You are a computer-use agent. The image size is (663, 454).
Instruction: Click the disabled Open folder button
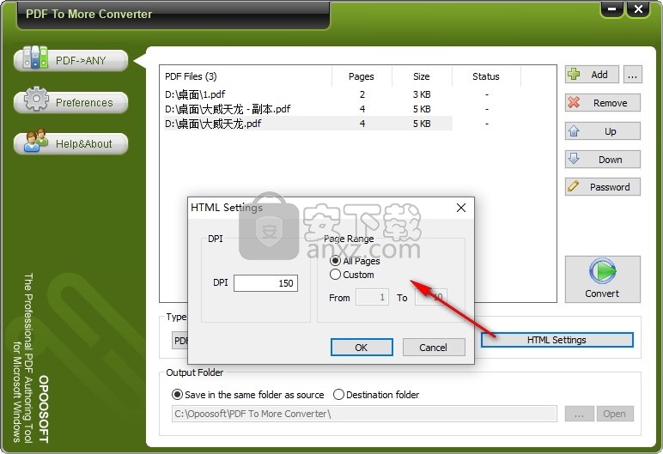615,414
